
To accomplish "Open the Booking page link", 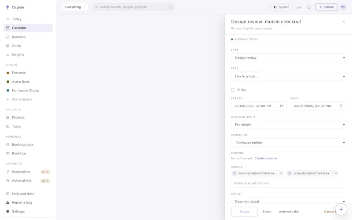I will [x=28, y=145].
